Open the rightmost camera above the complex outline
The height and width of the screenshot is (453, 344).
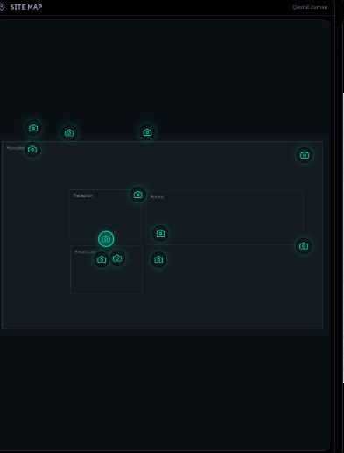[x=147, y=132]
